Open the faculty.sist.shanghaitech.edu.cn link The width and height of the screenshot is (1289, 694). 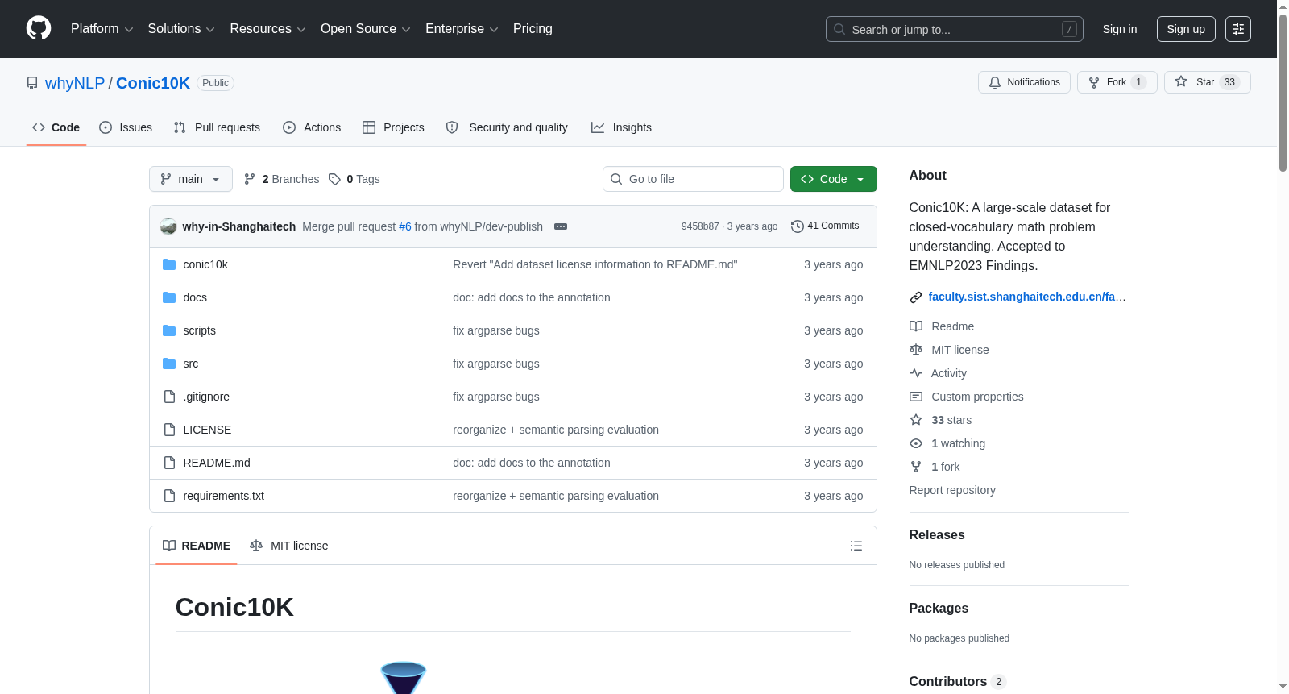click(1027, 297)
